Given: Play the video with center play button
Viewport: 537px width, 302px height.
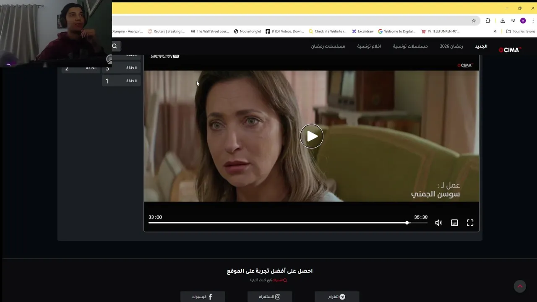Looking at the screenshot, I should [311, 136].
